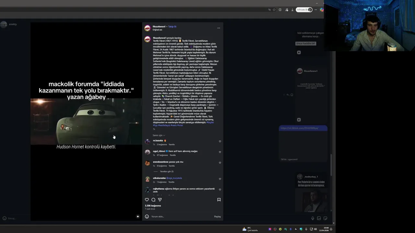This screenshot has height=233, width=415.
Task: Refresh the page via the browser reload icon
Action: [280, 10]
